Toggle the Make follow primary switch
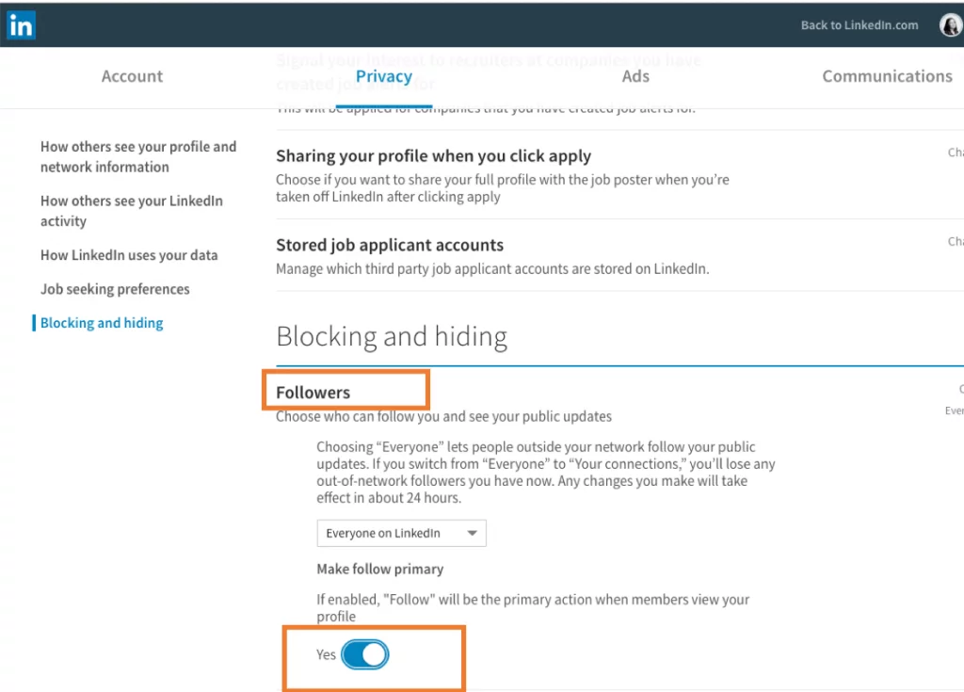The image size is (964, 692). click(x=364, y=654)
